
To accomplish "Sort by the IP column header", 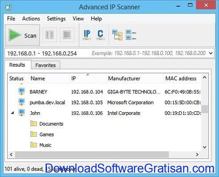I will [x=88, y=79].
